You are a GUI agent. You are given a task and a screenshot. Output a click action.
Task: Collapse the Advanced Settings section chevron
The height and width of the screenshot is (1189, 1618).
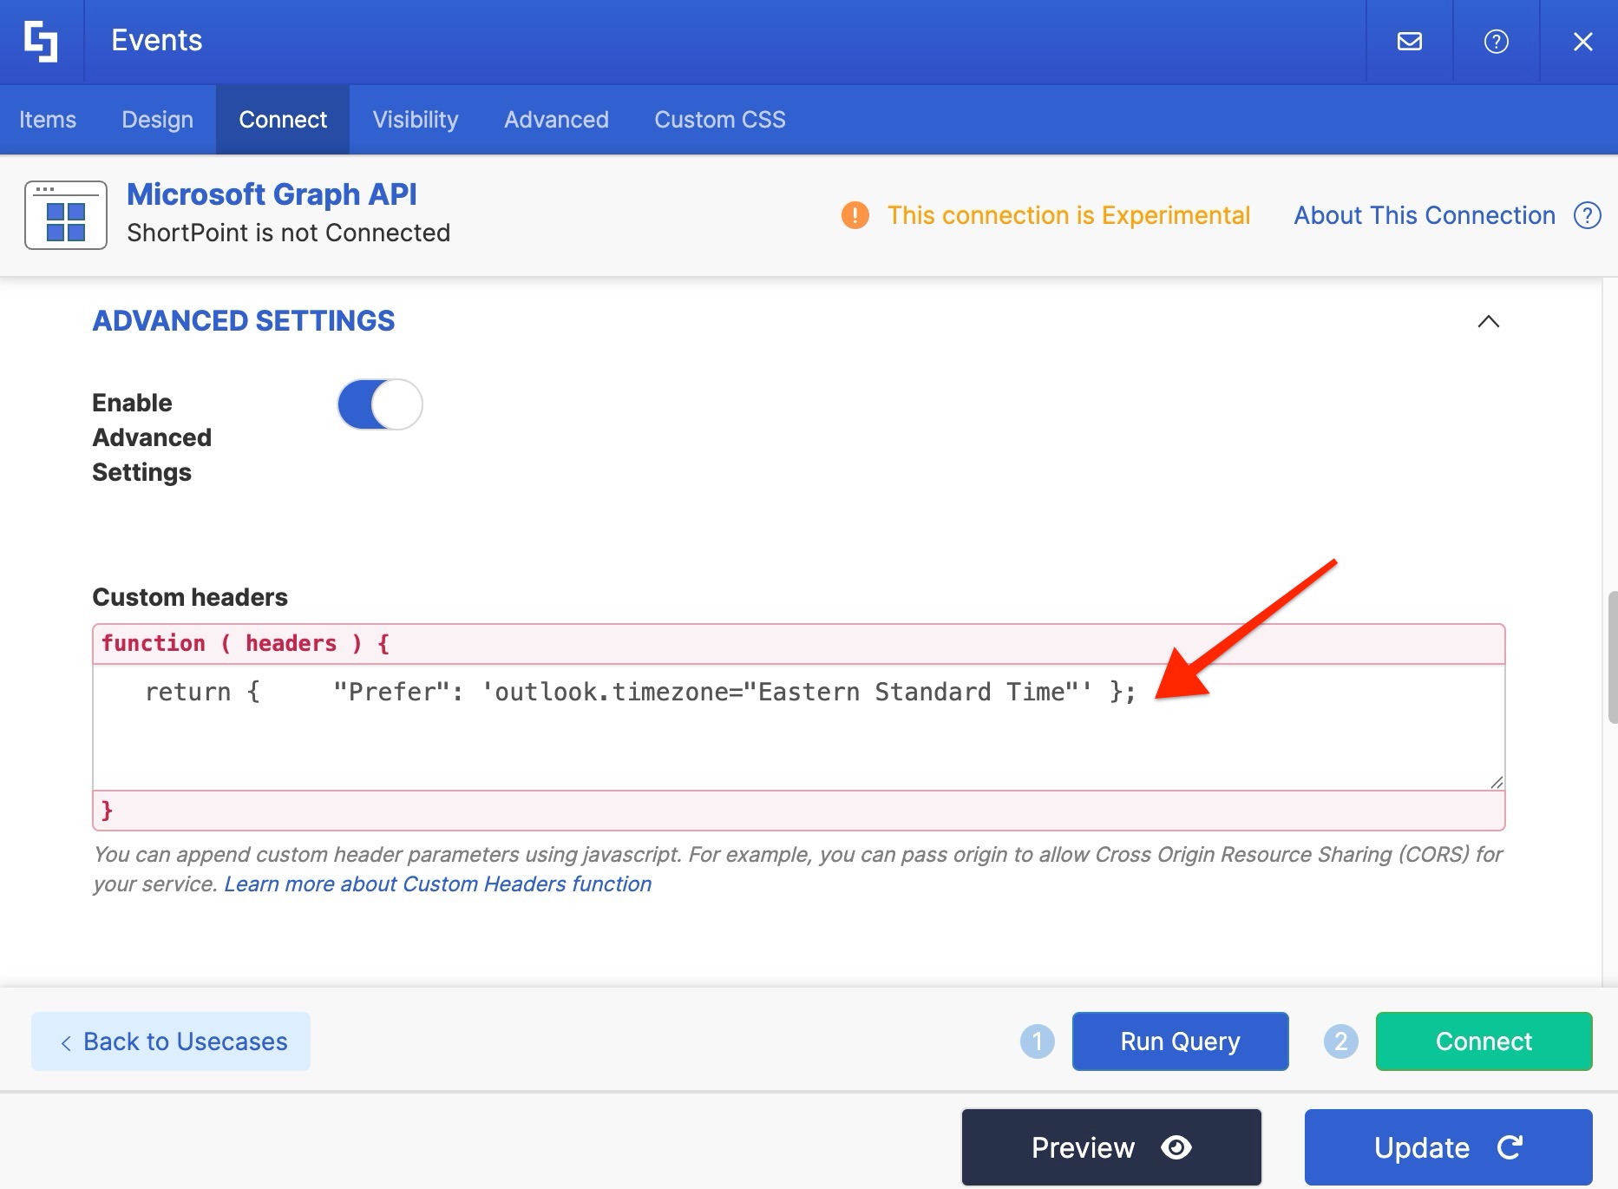tap(1488, 321)
